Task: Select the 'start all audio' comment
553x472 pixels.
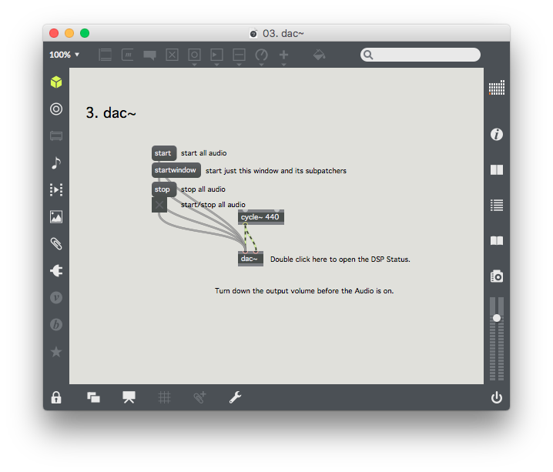Action: [204, 153]
